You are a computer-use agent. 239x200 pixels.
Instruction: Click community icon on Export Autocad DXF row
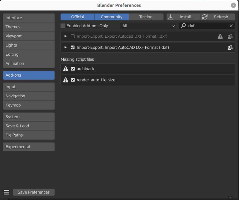click(x=230, y=37)
